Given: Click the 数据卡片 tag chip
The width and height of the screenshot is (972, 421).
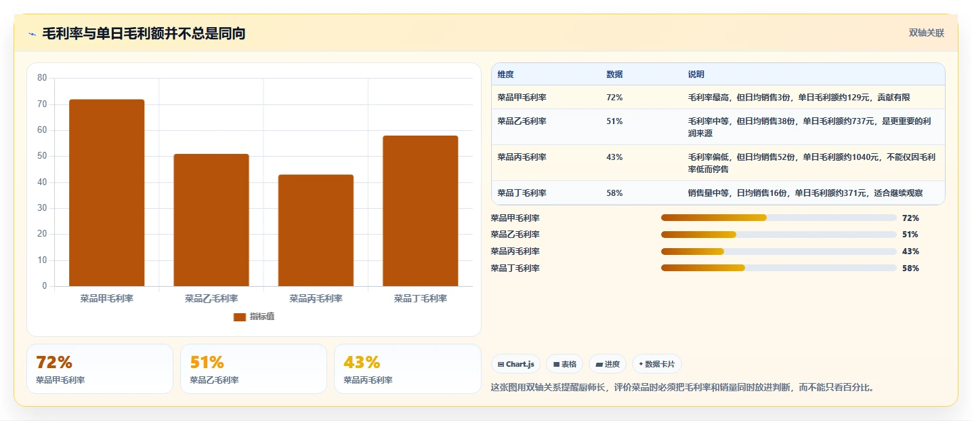Looking at the screenshot, I should click(657, 364).
